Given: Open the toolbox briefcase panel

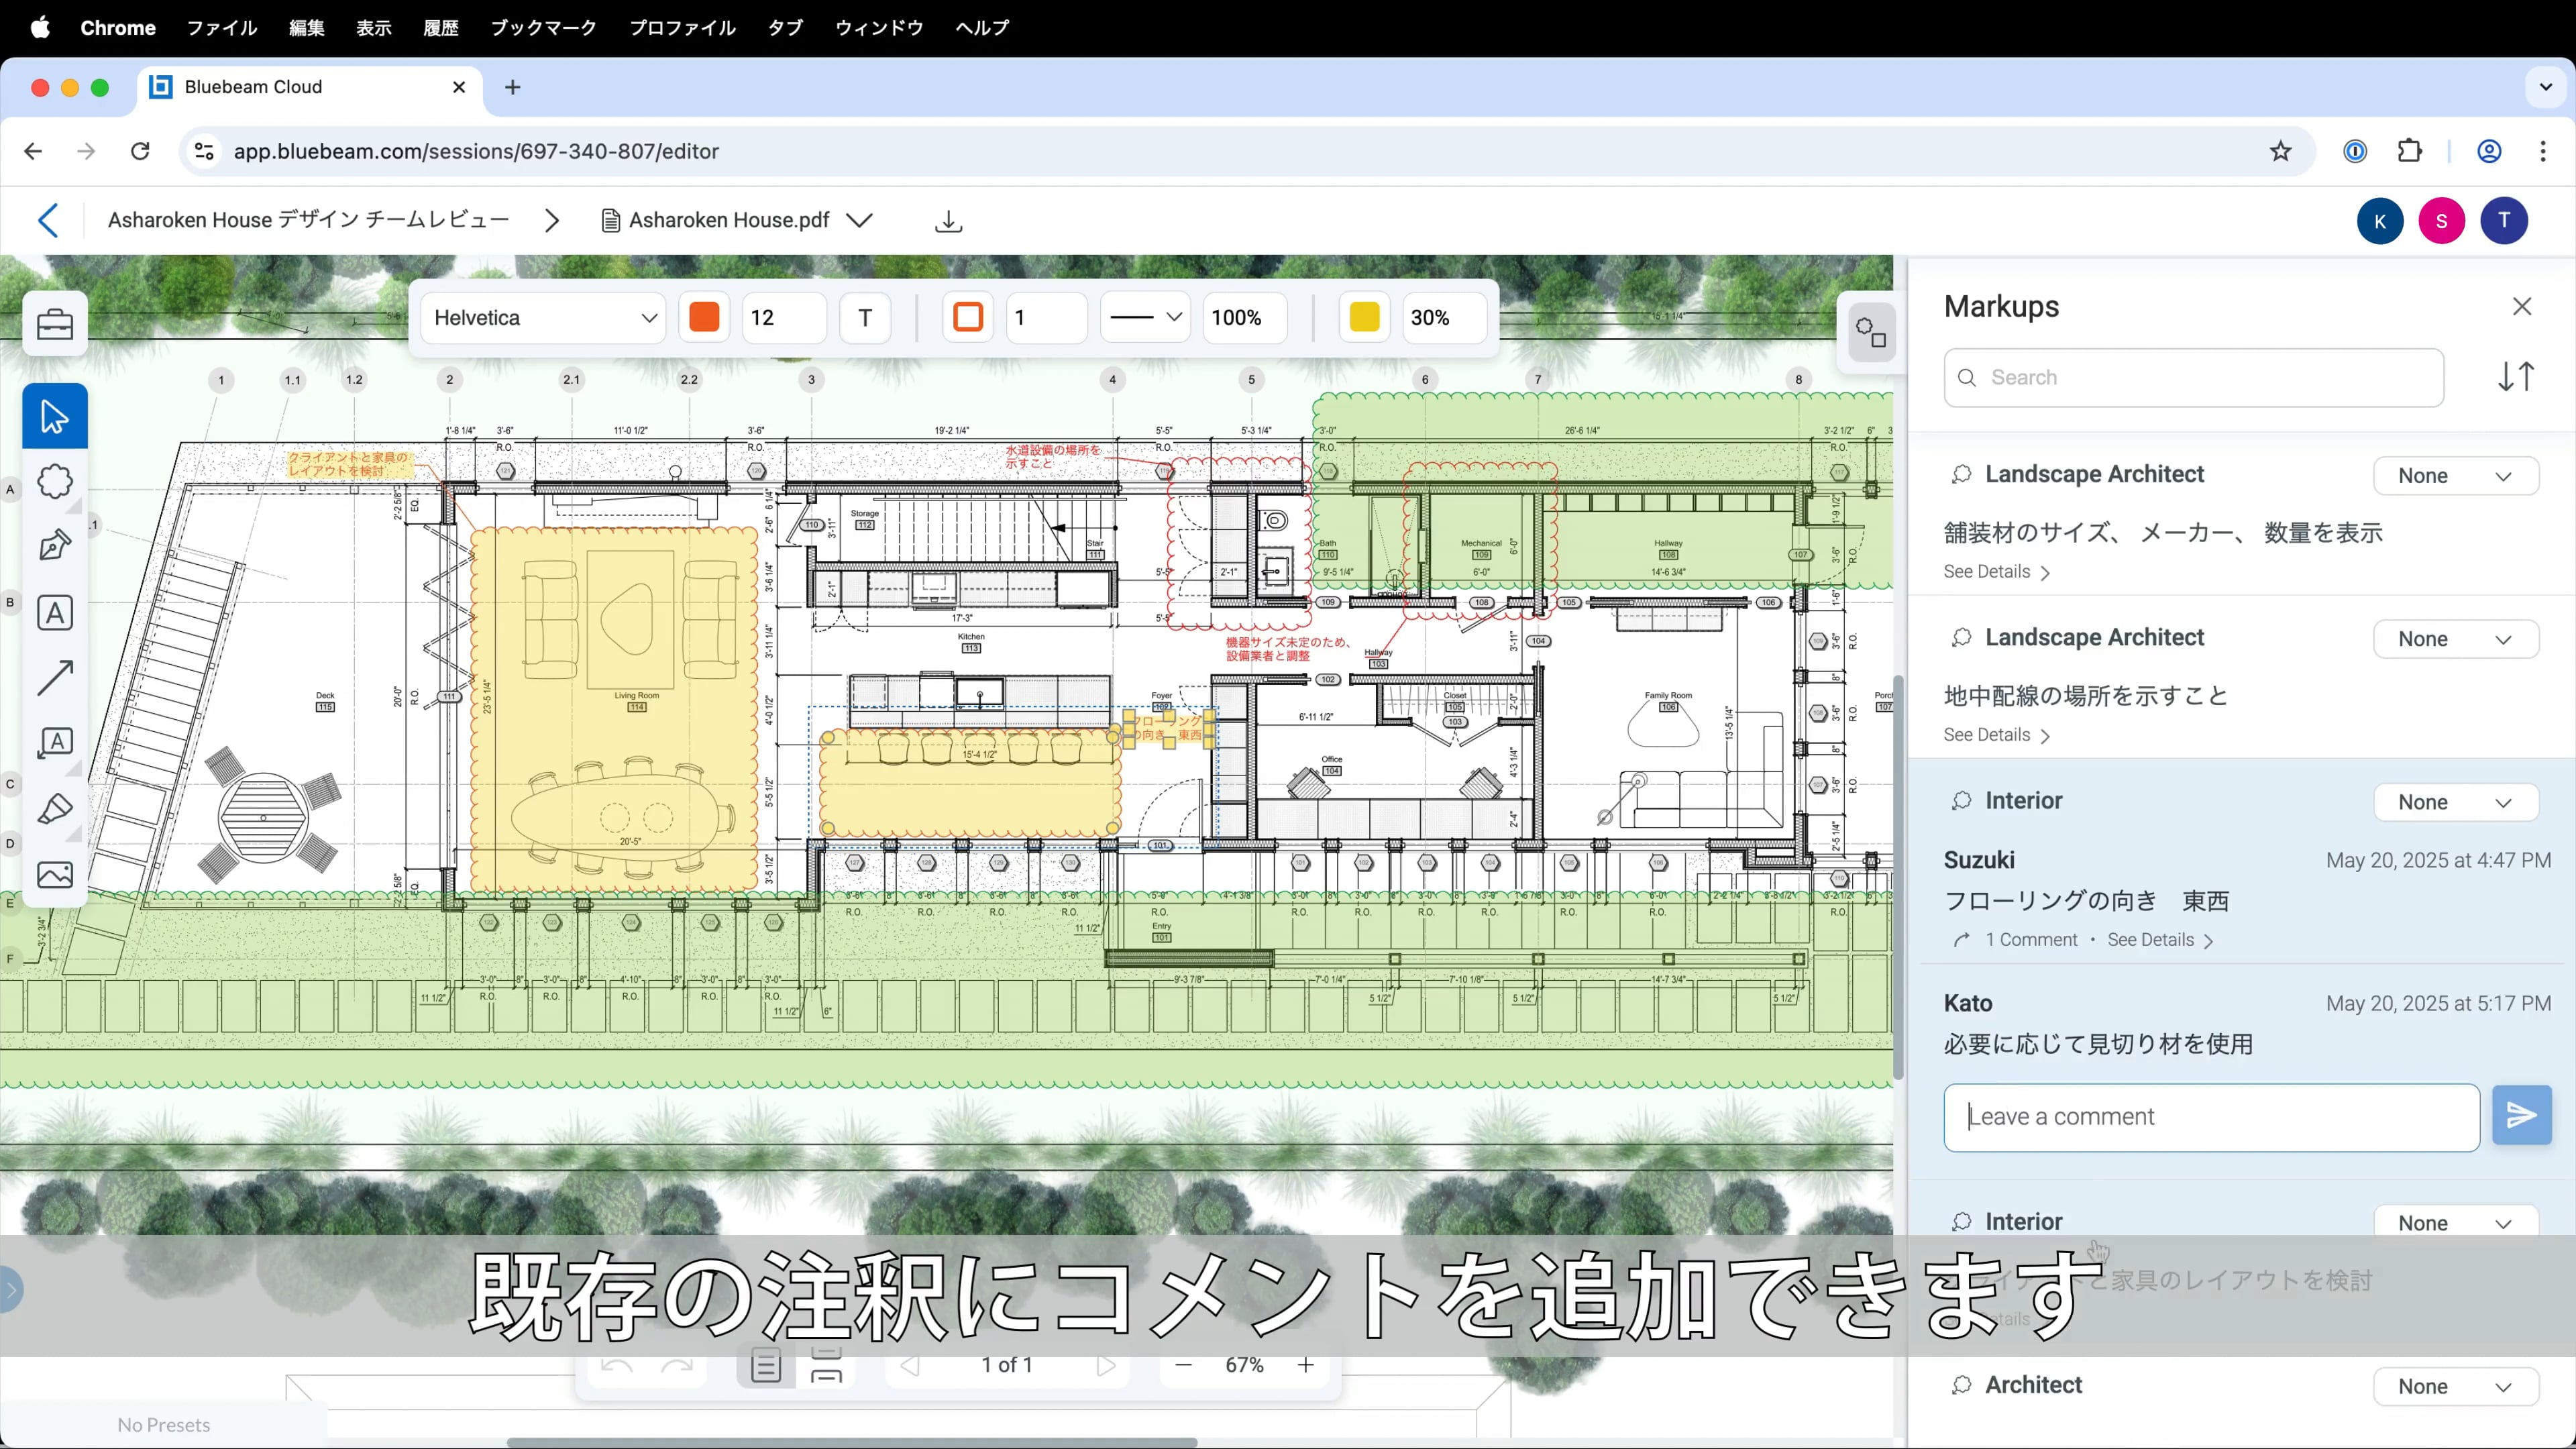Looking at the screenshot, I should 54,324.
